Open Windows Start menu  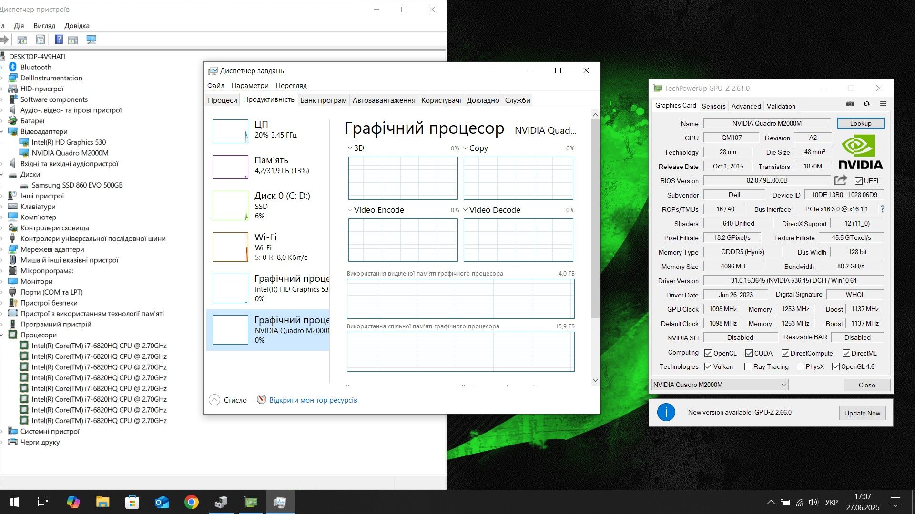tap(14, 502)
